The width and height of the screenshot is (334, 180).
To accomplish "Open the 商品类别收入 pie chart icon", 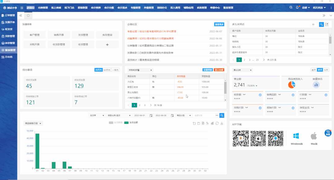I will (292, 84).
